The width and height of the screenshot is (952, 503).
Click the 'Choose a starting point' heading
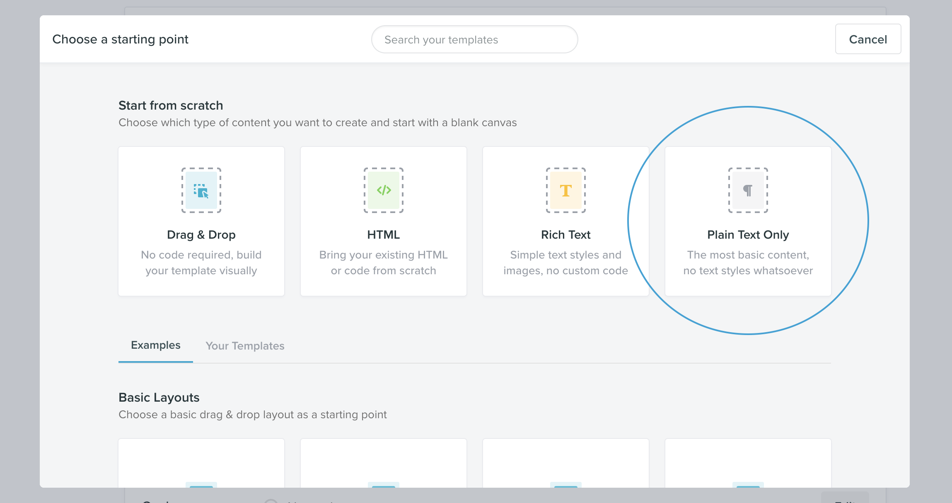pos(121,39)
